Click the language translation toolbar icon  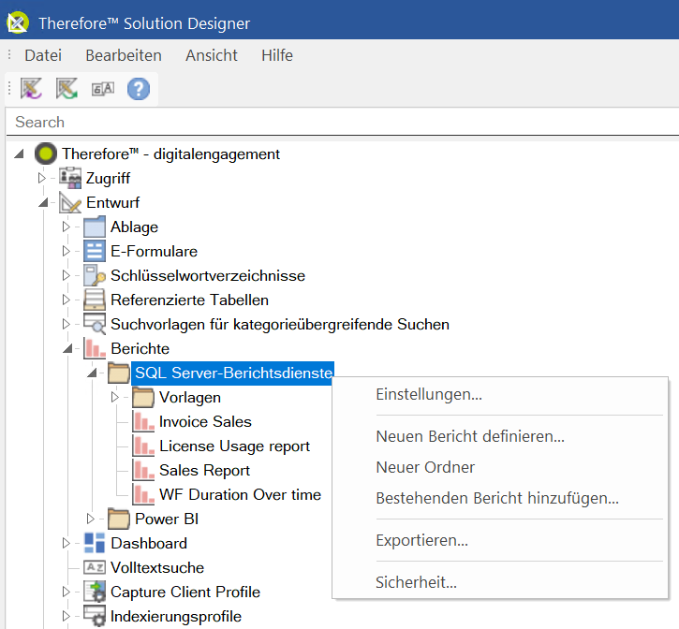103,89
